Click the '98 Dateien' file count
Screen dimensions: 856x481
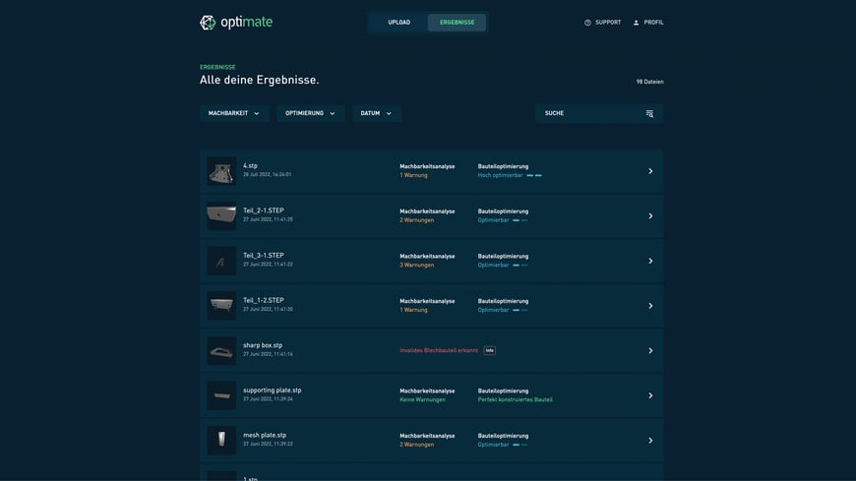[649, 82]
